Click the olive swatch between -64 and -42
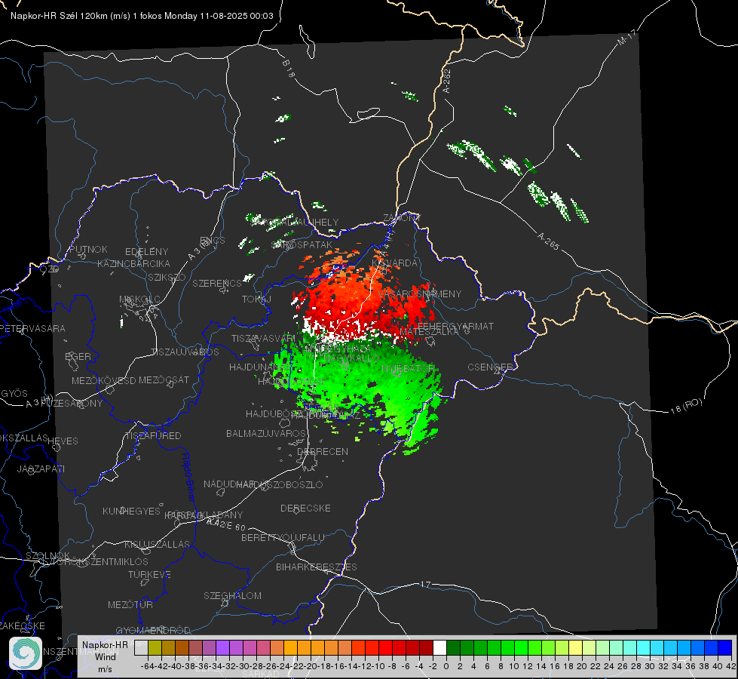Screen dimensions: 738x679 tap(155, 647)
